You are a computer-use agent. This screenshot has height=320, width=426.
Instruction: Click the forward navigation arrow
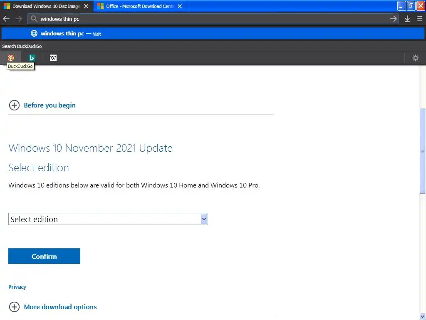18,19
